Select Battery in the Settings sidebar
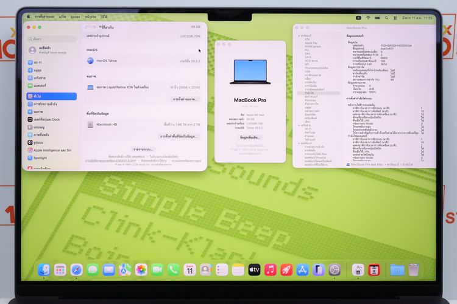 pos(52,86)
